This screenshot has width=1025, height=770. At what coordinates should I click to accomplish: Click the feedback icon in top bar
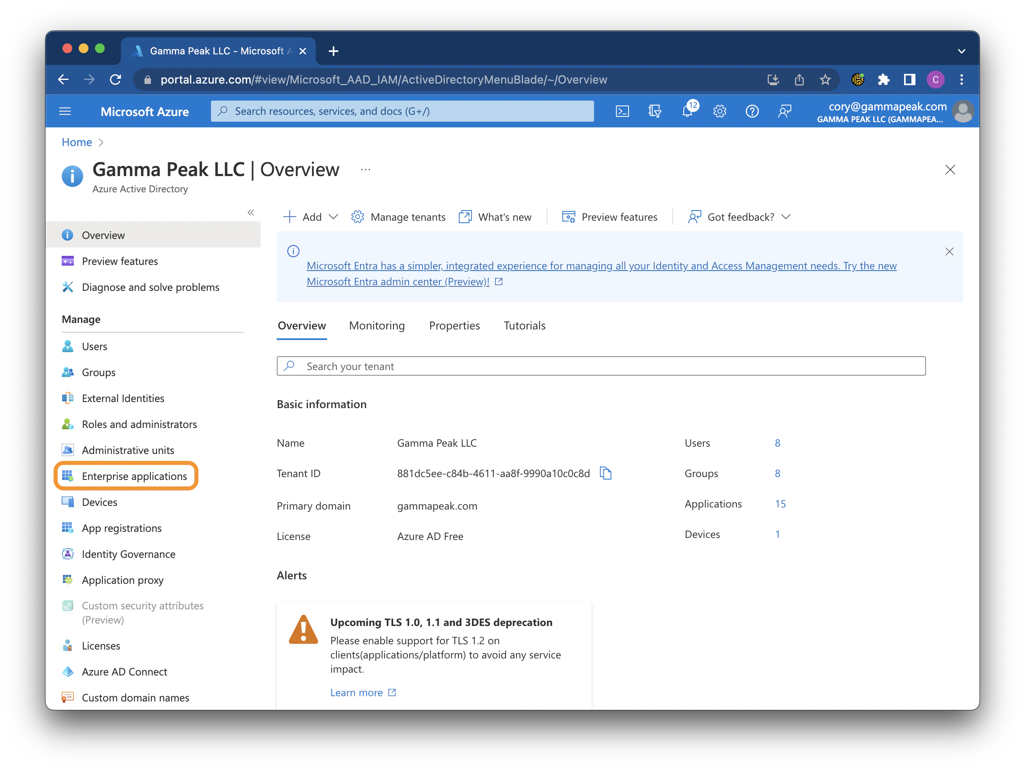point(784,111)
